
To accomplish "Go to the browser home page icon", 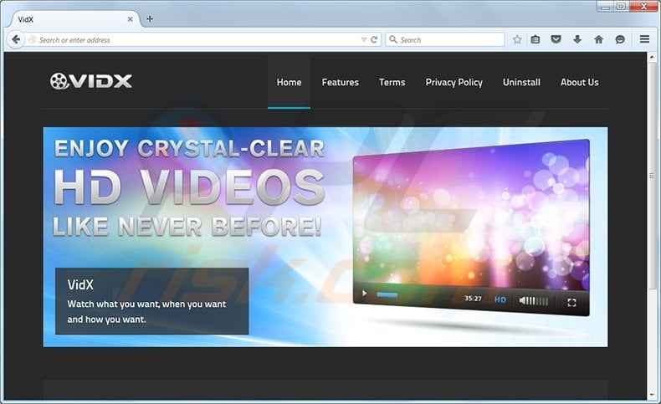I will pyautogui.click(x=598, y=39).
